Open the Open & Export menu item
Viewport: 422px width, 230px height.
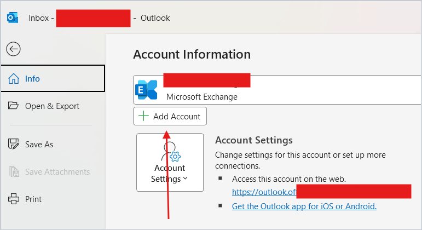pyautogui.click(x=52, y=106)
